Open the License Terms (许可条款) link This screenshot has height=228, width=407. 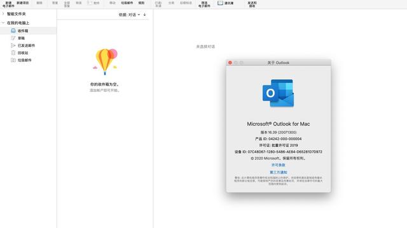pos(279,165)
